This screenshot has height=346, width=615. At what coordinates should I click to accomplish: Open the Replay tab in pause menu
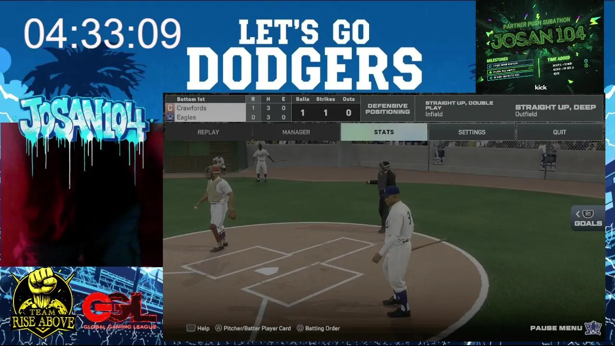[x=208, y=132]
